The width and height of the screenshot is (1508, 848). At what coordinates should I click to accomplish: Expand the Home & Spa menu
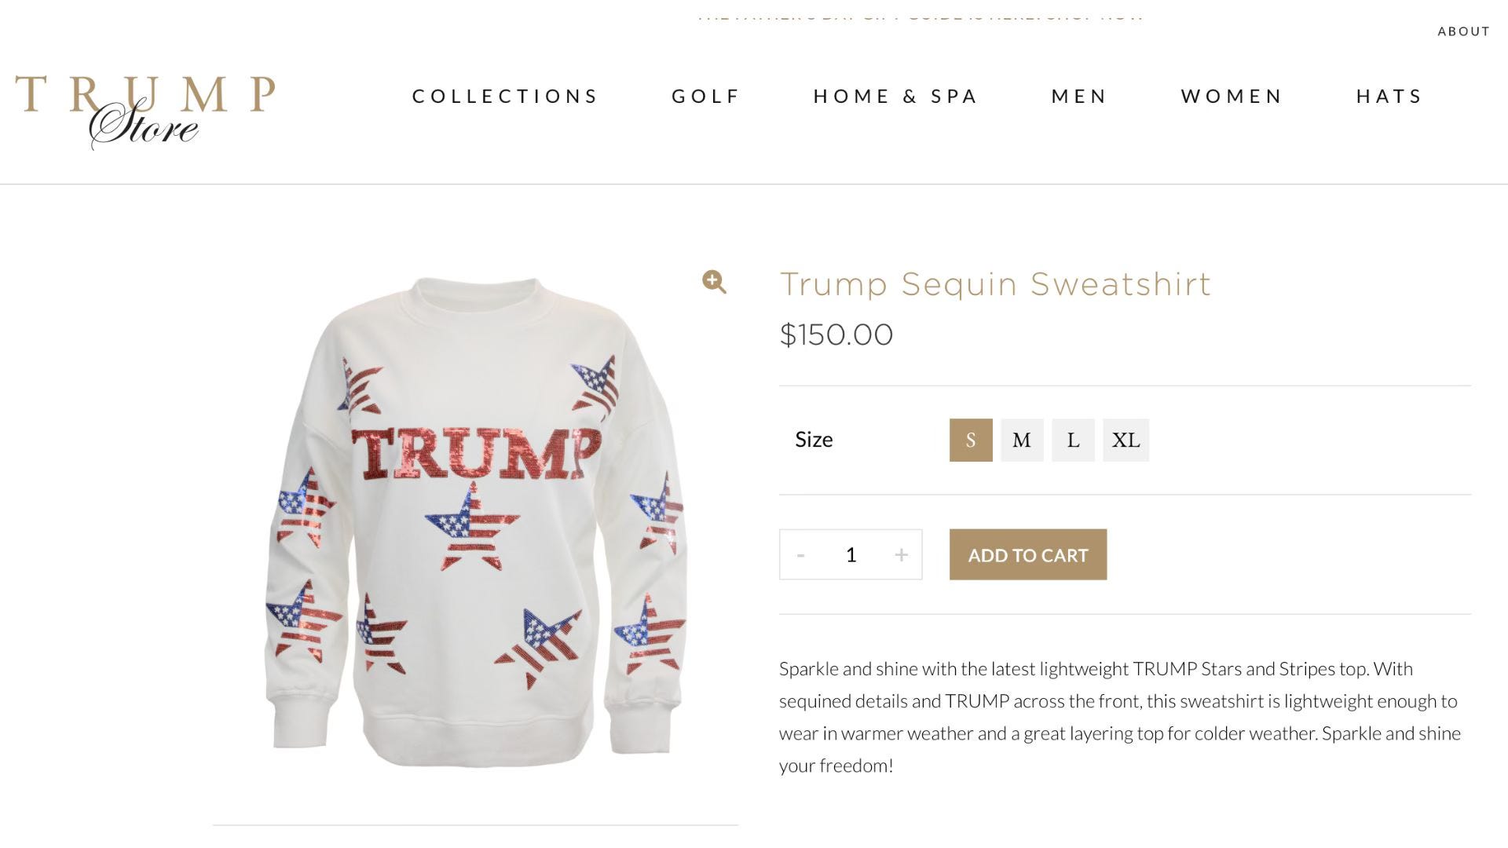tap(895, 96)
